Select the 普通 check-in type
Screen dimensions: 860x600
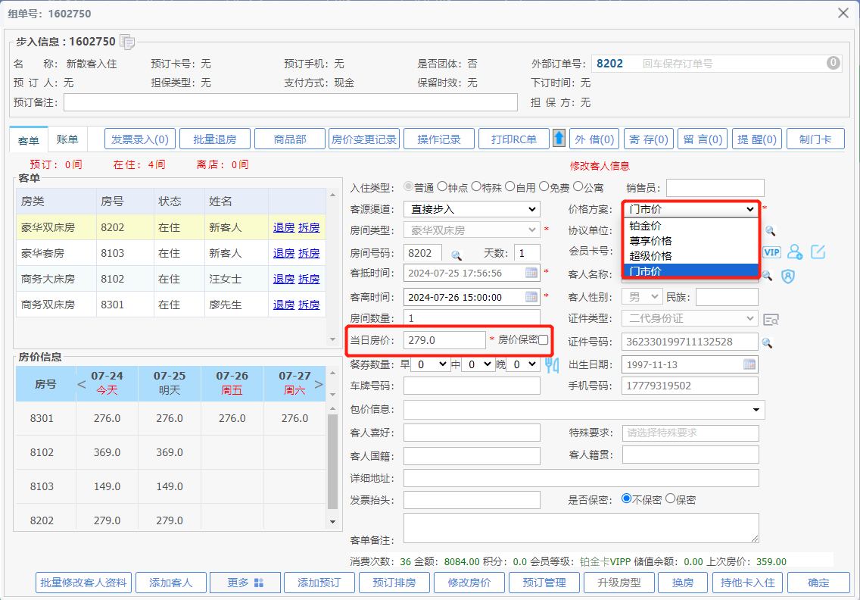pos(408,186)
